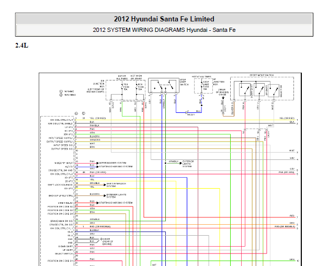This screenshot has width=317, height=266.
Task: Click the 'BRAKE MAN SW SIG' pin label
Action: (x=62, y=221)
